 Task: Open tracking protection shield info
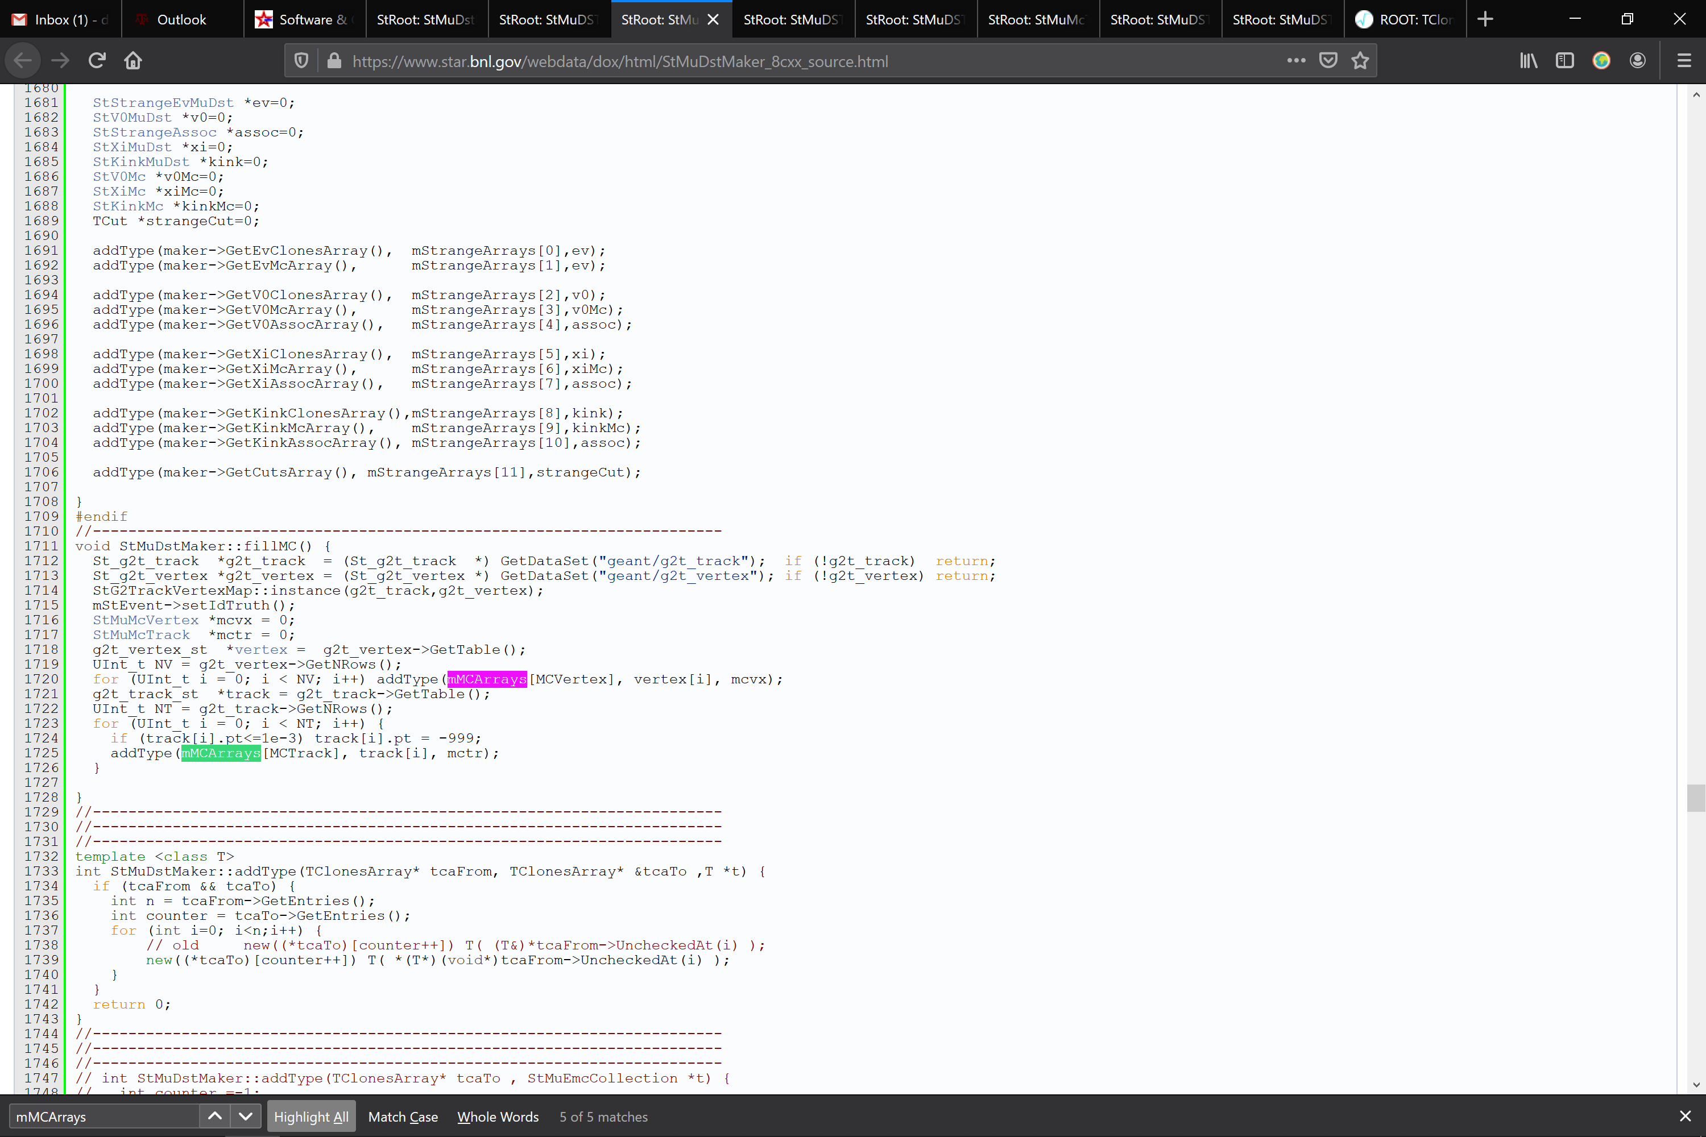point(302,61)
